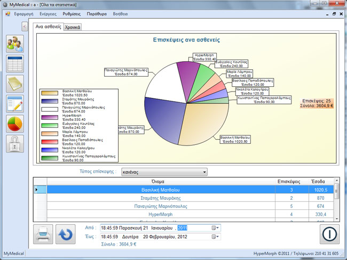Select the notepad with pencil icon
Image resolution: width=347 pixels, height=260 pixels.
pyautogui.click(x=15, y=103)
